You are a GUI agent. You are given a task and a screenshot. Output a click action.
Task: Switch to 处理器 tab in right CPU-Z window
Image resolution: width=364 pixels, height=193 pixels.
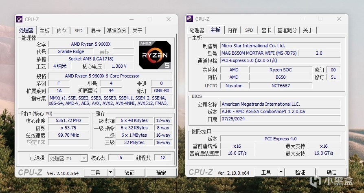(x=197, y=30)
